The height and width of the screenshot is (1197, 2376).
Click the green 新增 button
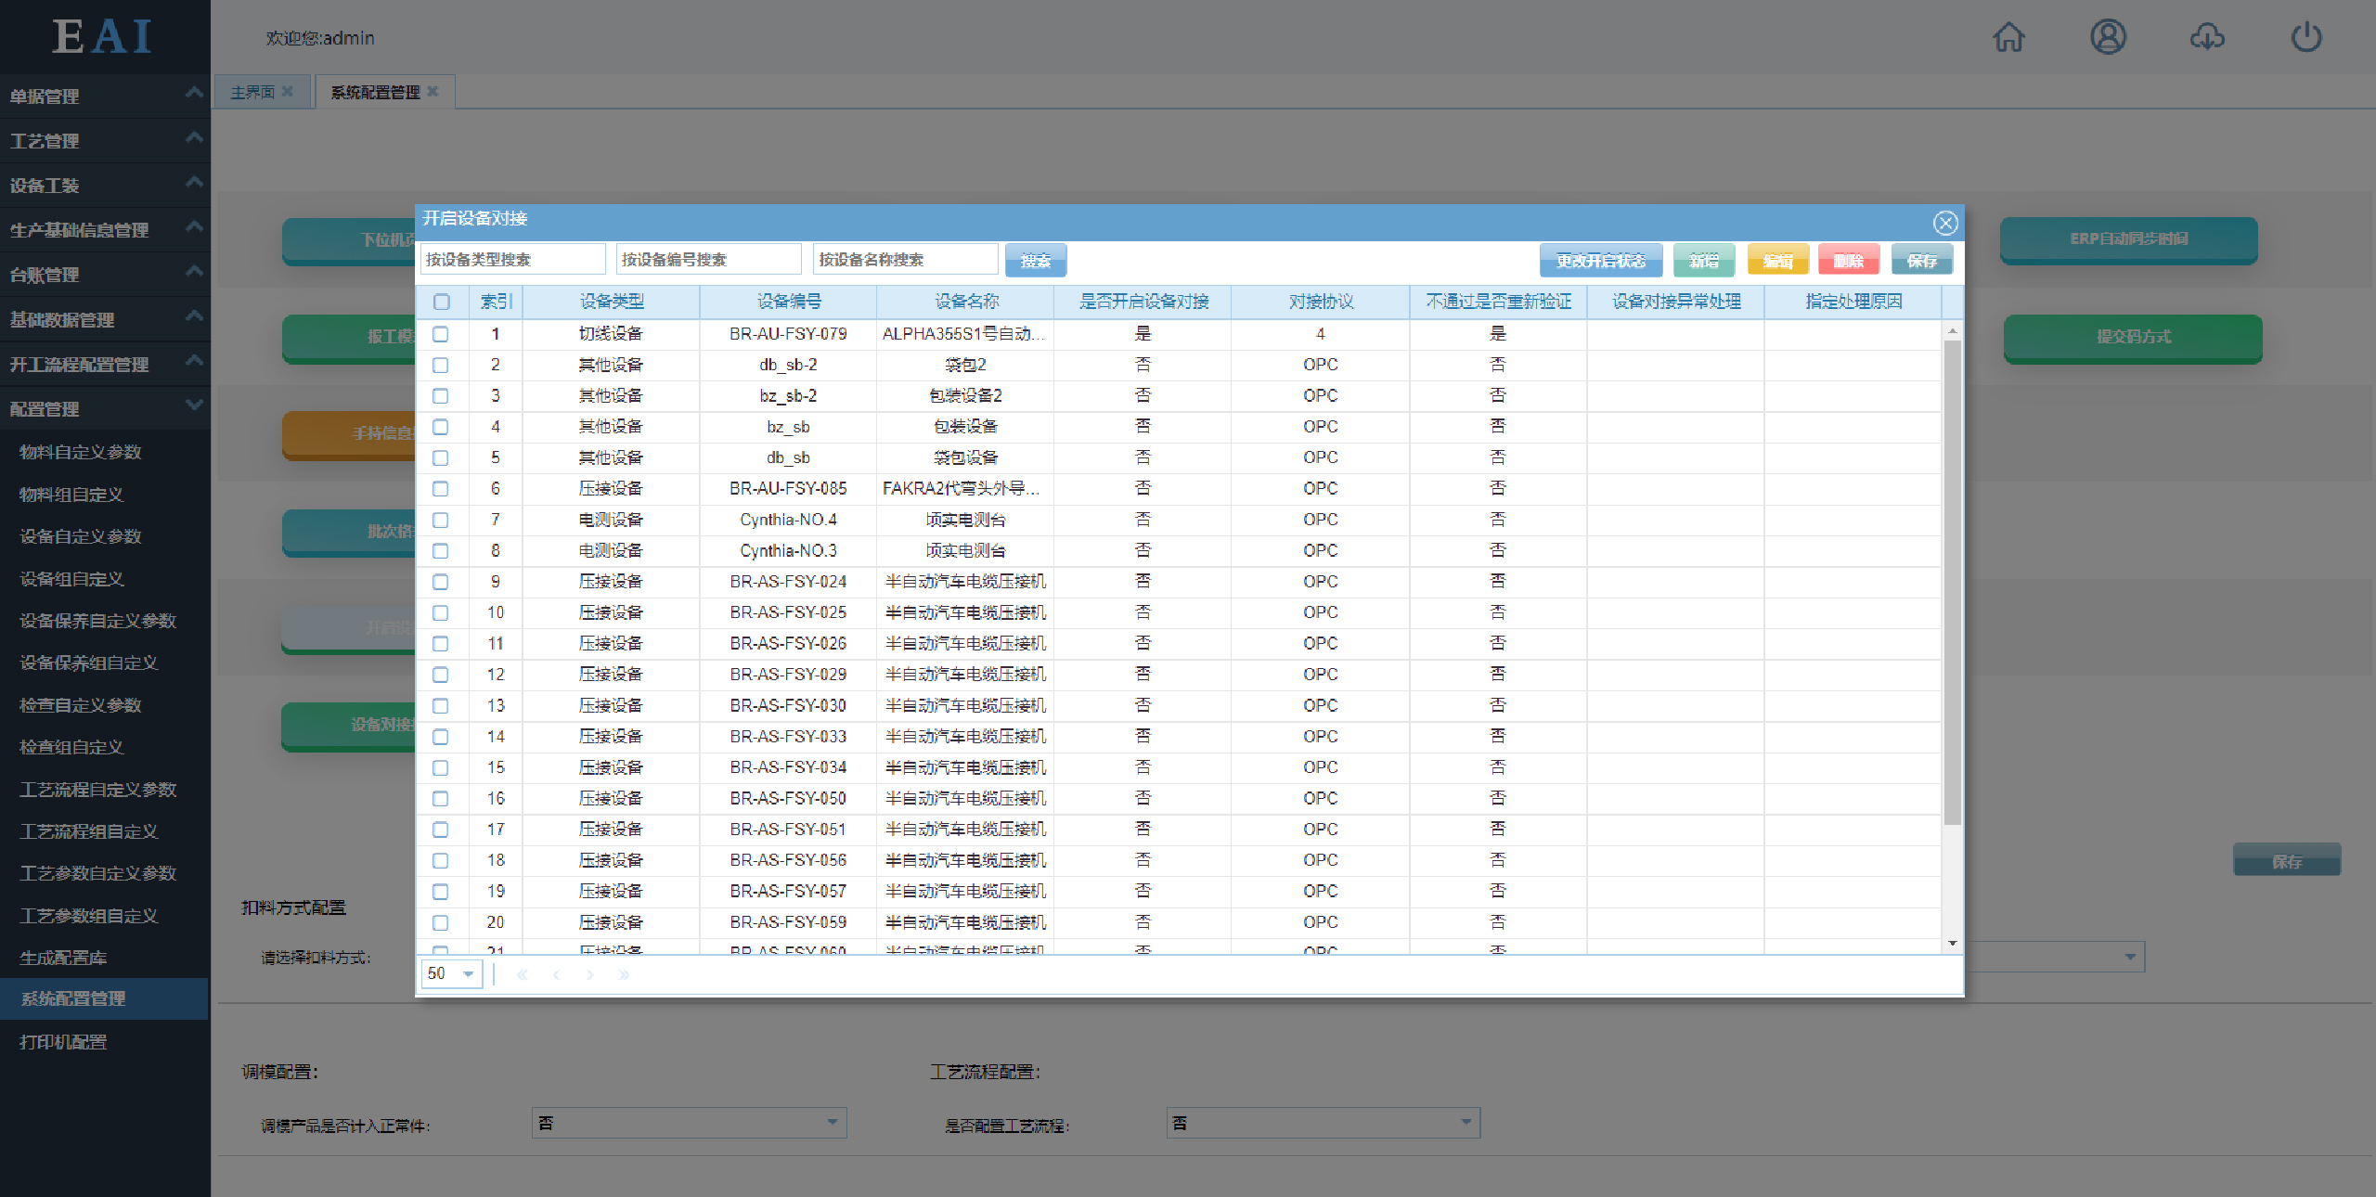tap(1704, 261)
